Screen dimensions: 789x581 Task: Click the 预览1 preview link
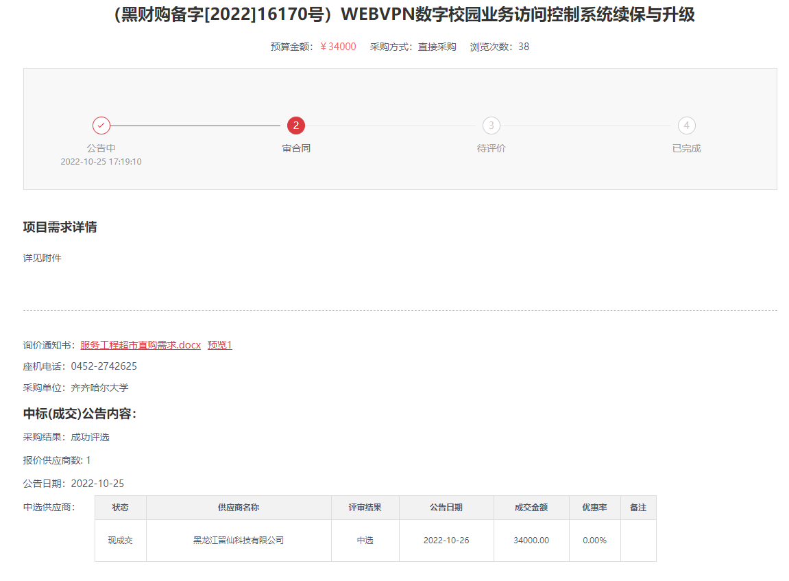click(x=219, y=344)
